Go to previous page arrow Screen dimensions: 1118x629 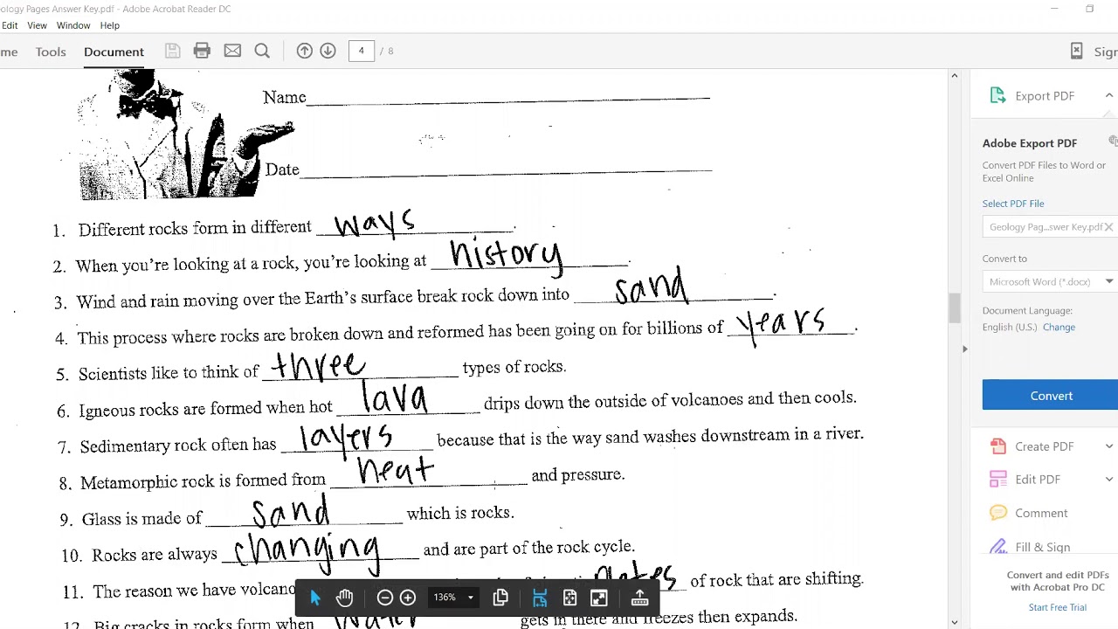tap(304, 51)
